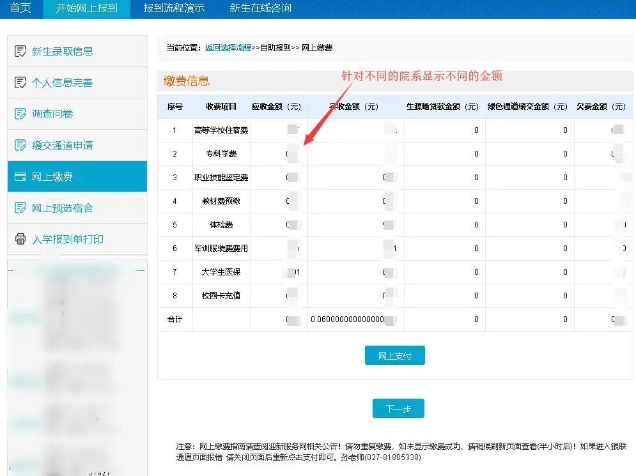
Task: Switch to 开始网上报到 tab
Action: pyautogui.click(x=86, y=8)
